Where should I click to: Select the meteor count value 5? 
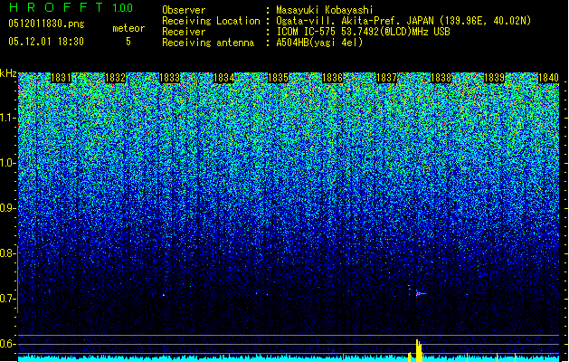click(128, 42)
